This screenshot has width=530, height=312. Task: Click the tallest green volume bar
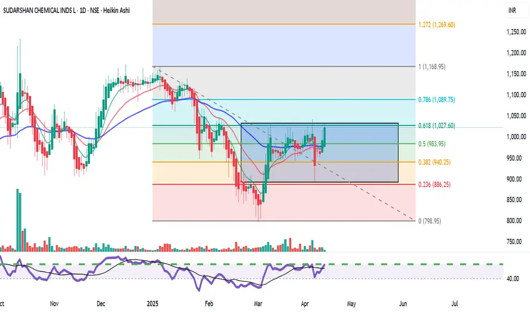(18, 220)
